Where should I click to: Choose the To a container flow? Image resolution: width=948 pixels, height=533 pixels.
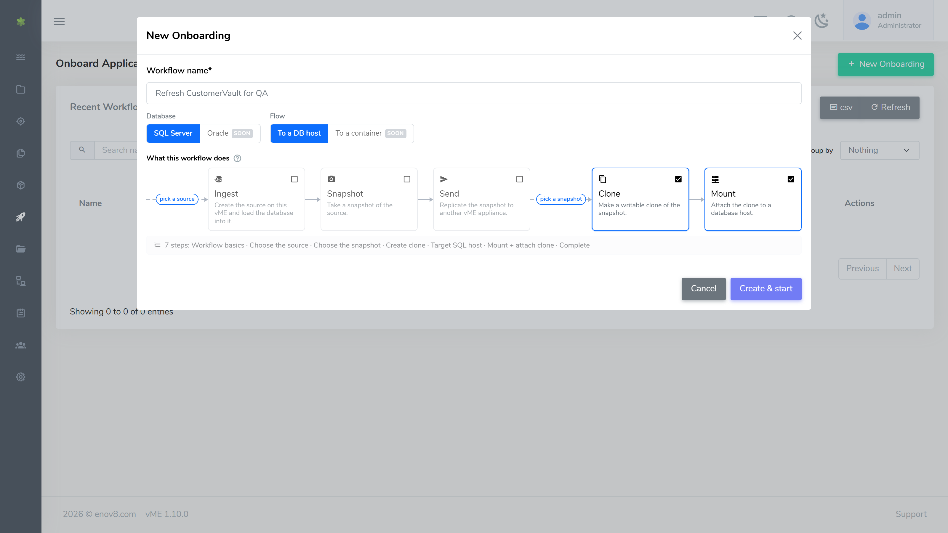[371, 133]
